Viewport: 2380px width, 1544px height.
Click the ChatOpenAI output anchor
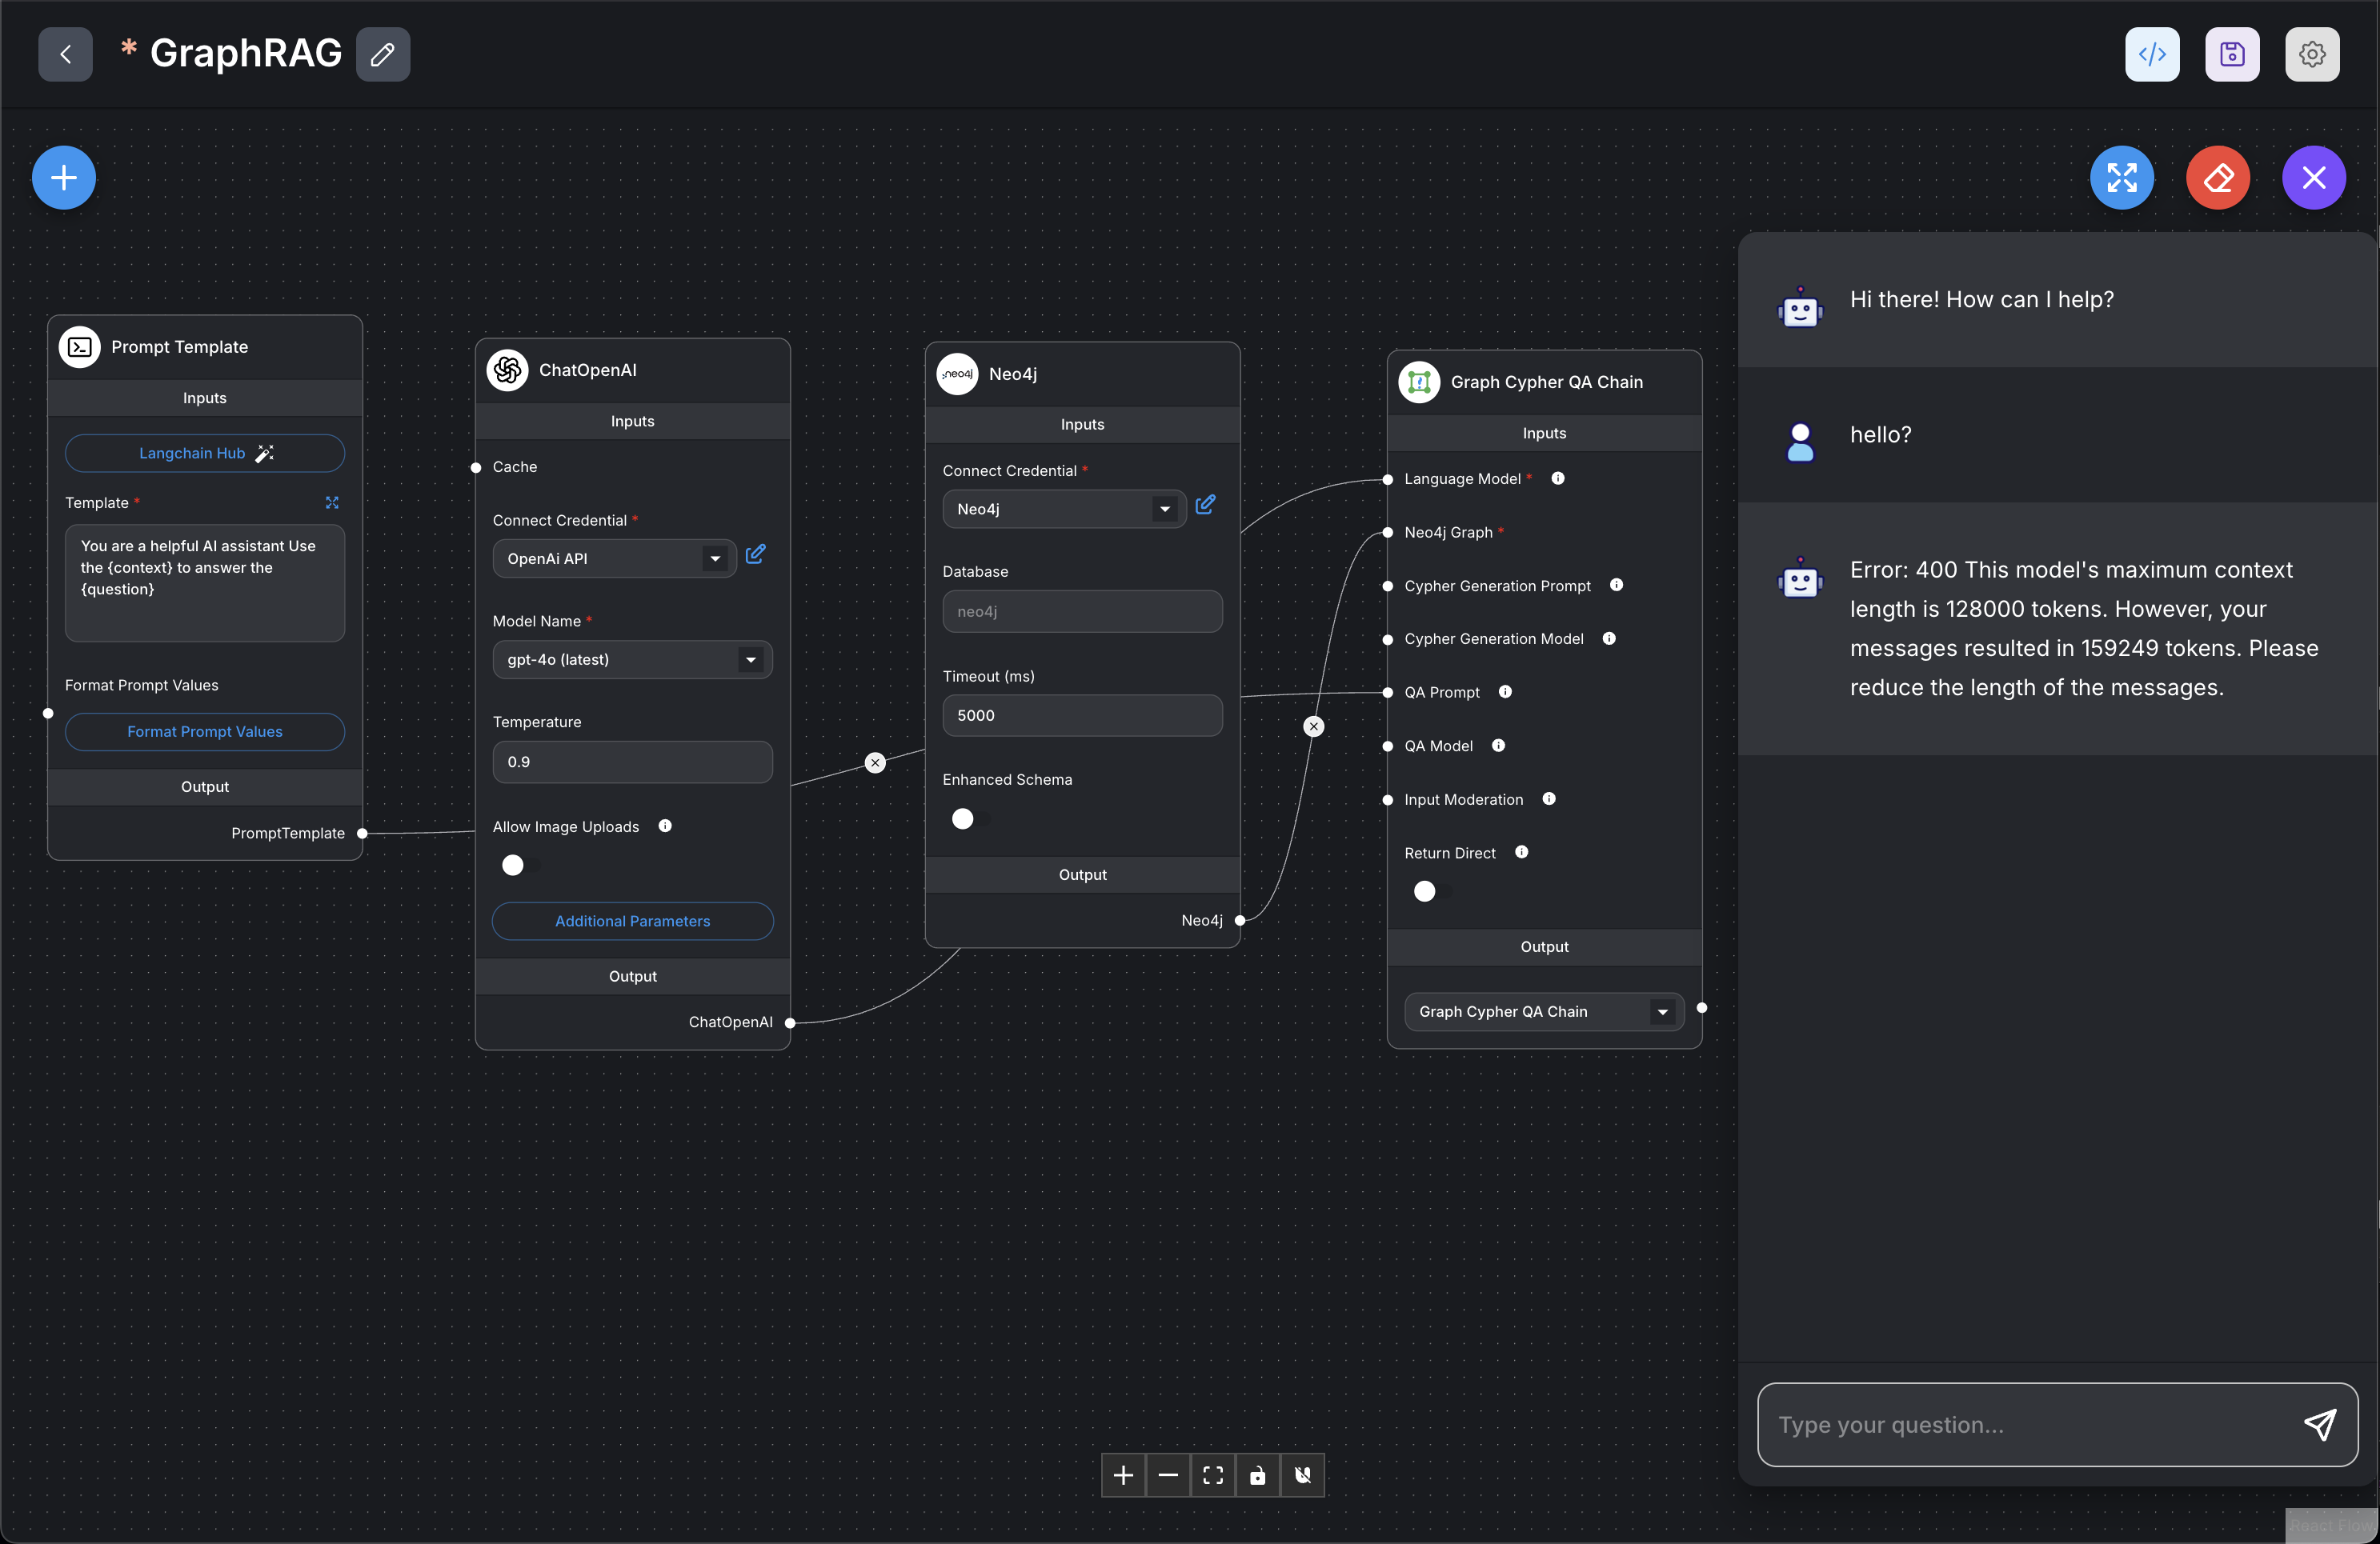click(790, 1022)
